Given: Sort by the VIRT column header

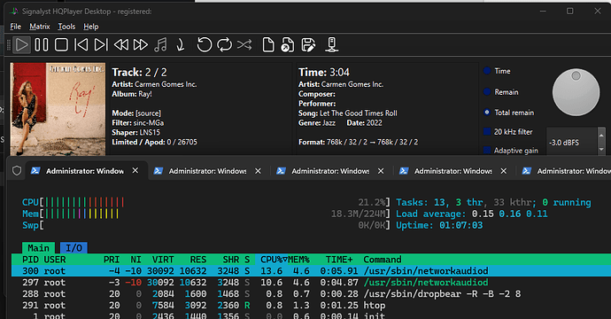Looking at the screenshot, I should pos(163,260).
